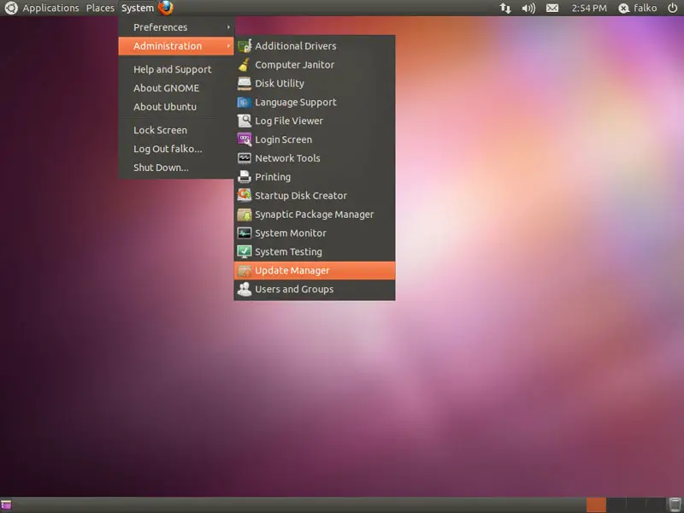Screen dimensions: 684x513
Task: Open Language Support
Action: 315,102
